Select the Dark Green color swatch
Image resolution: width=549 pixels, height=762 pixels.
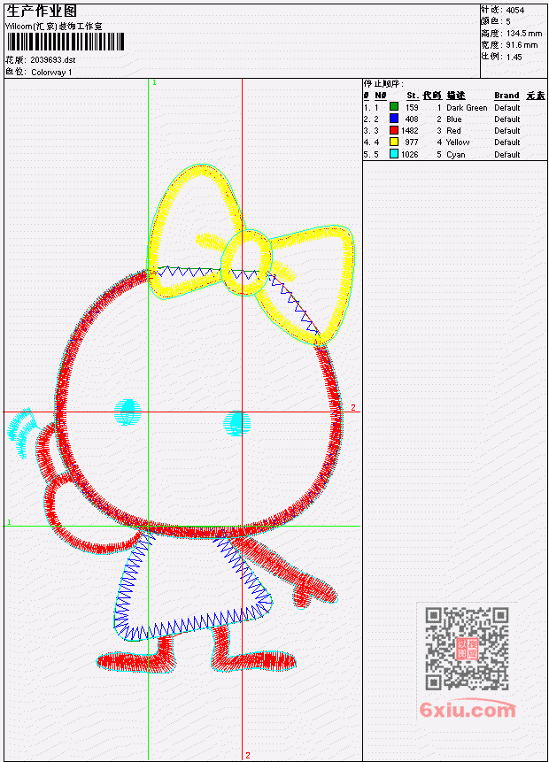point(394,107)
